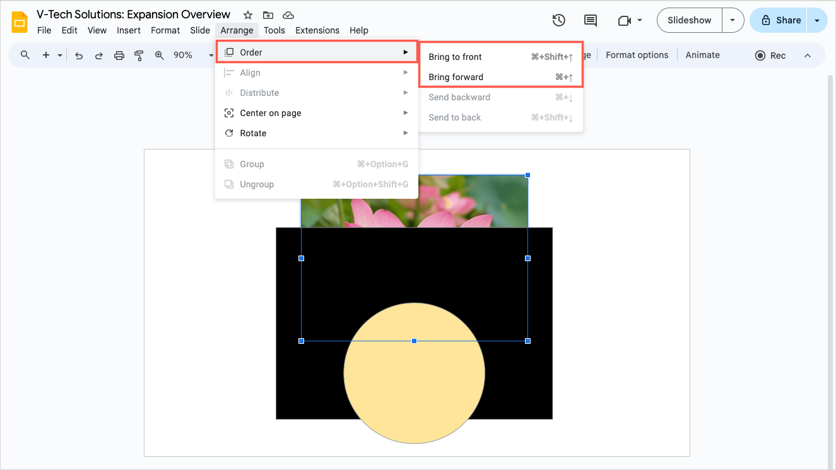Expand the Slideshow options arrow
Screen dimensions: 836x470
click(733, 20)
